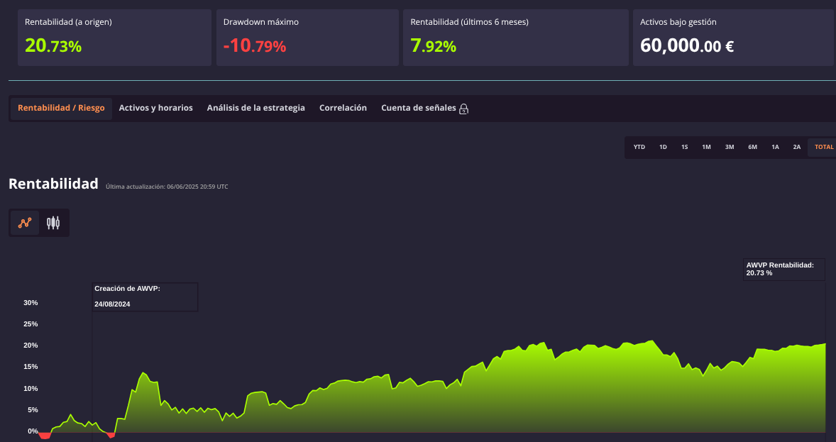Image resolution: width=836 pixels, height=442 pixels.
Task: Select the TOTAL time range
Action: (x=824, y=147)
